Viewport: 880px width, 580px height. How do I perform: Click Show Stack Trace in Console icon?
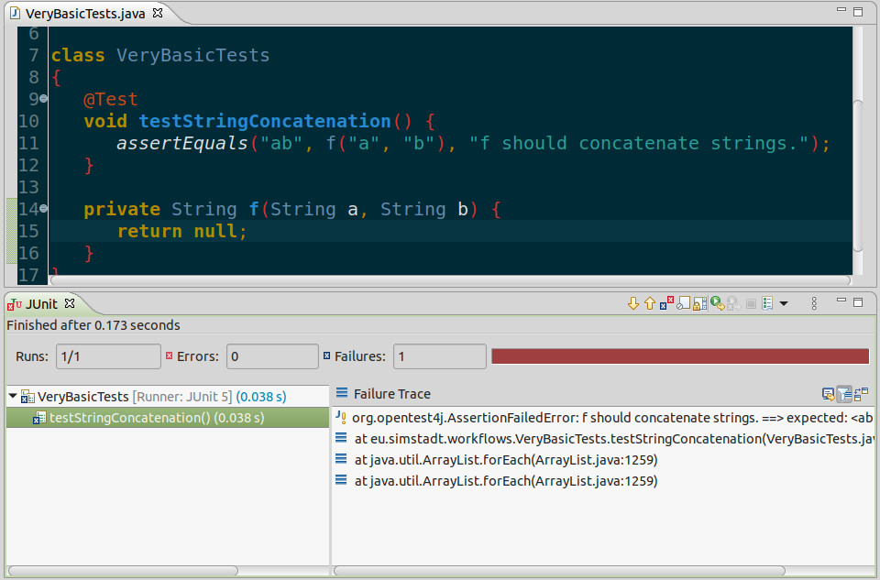click(x=828, y=394)
